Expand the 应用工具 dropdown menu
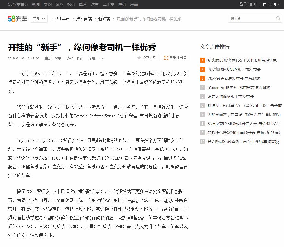This screenshot has height=247, width=284. coord(271,4)
